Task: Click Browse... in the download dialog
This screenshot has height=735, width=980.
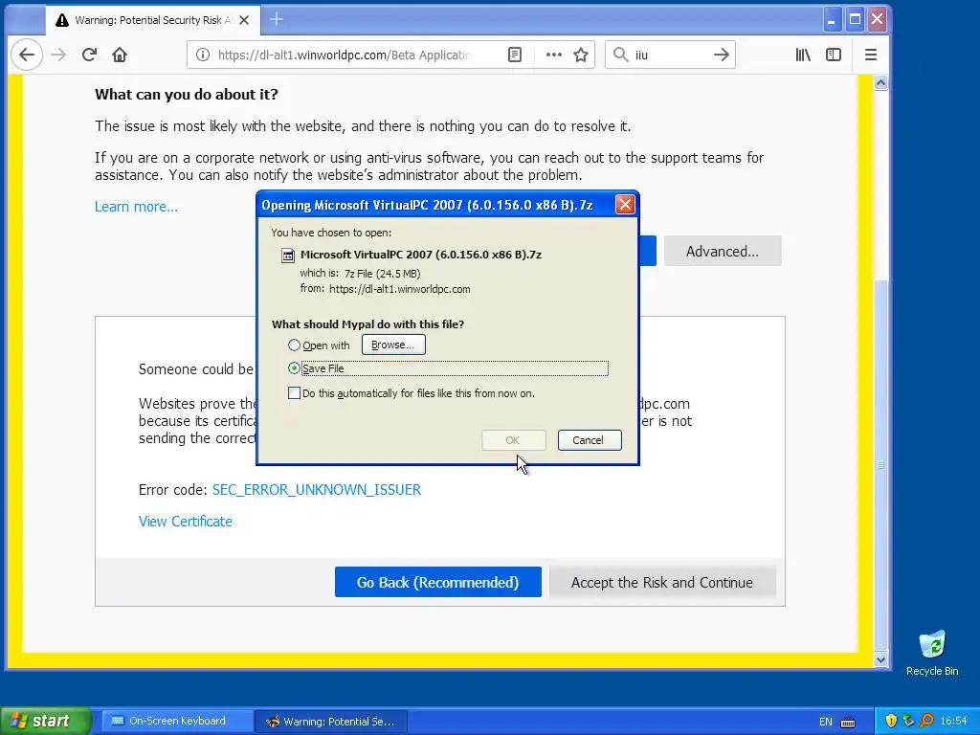Action: tap(393, 345)
